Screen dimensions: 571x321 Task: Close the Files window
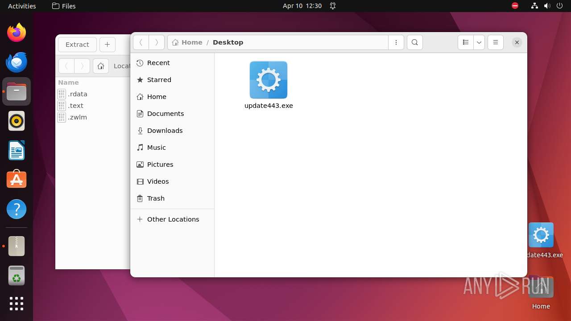[x=517, y=42]
